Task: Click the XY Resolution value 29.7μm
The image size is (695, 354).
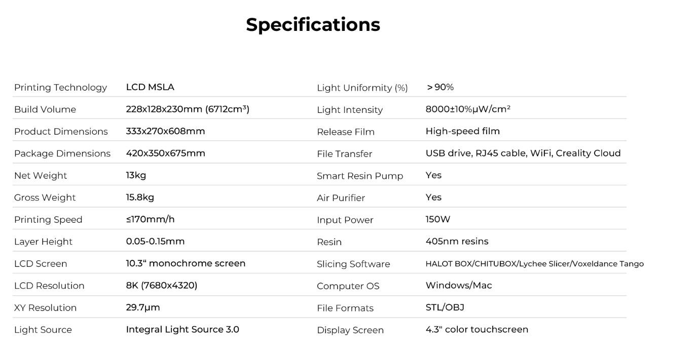Action: coord(143,307)
